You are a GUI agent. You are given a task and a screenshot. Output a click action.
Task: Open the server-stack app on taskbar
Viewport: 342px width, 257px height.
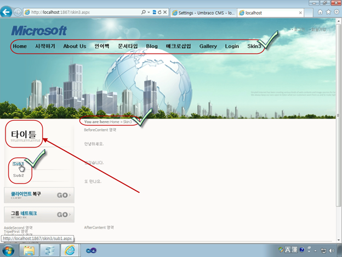coord(50,250)
